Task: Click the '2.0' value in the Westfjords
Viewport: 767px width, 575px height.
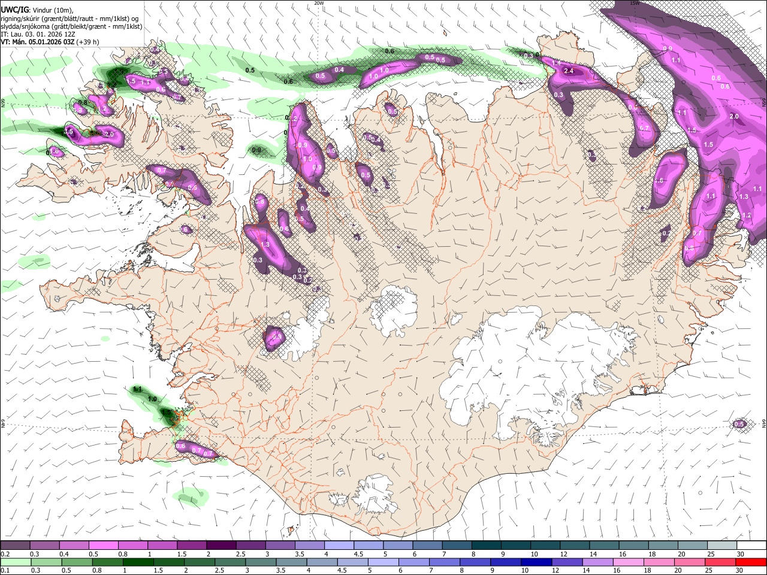Action: pos(109,135)
